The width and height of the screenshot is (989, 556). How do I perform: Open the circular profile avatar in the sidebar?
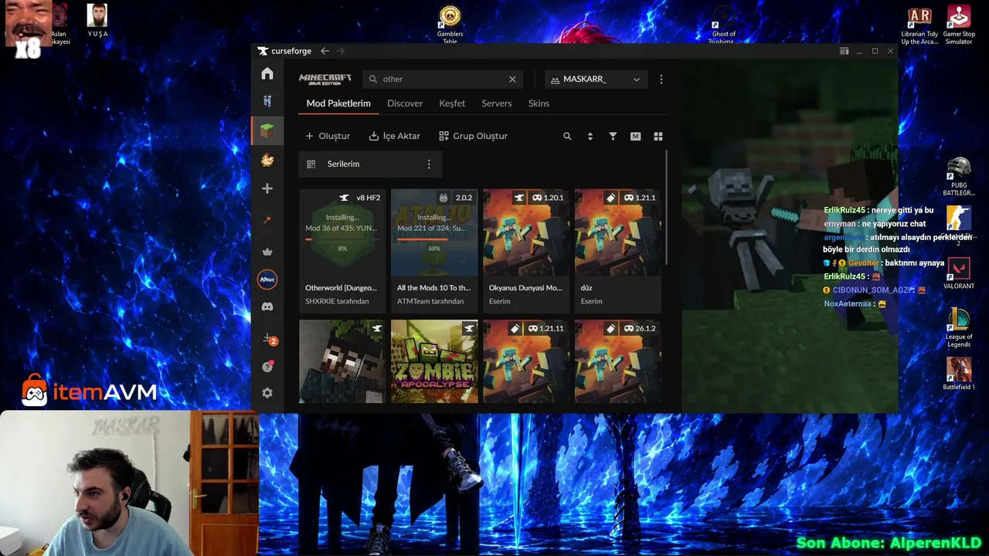[x=267, y=280]
